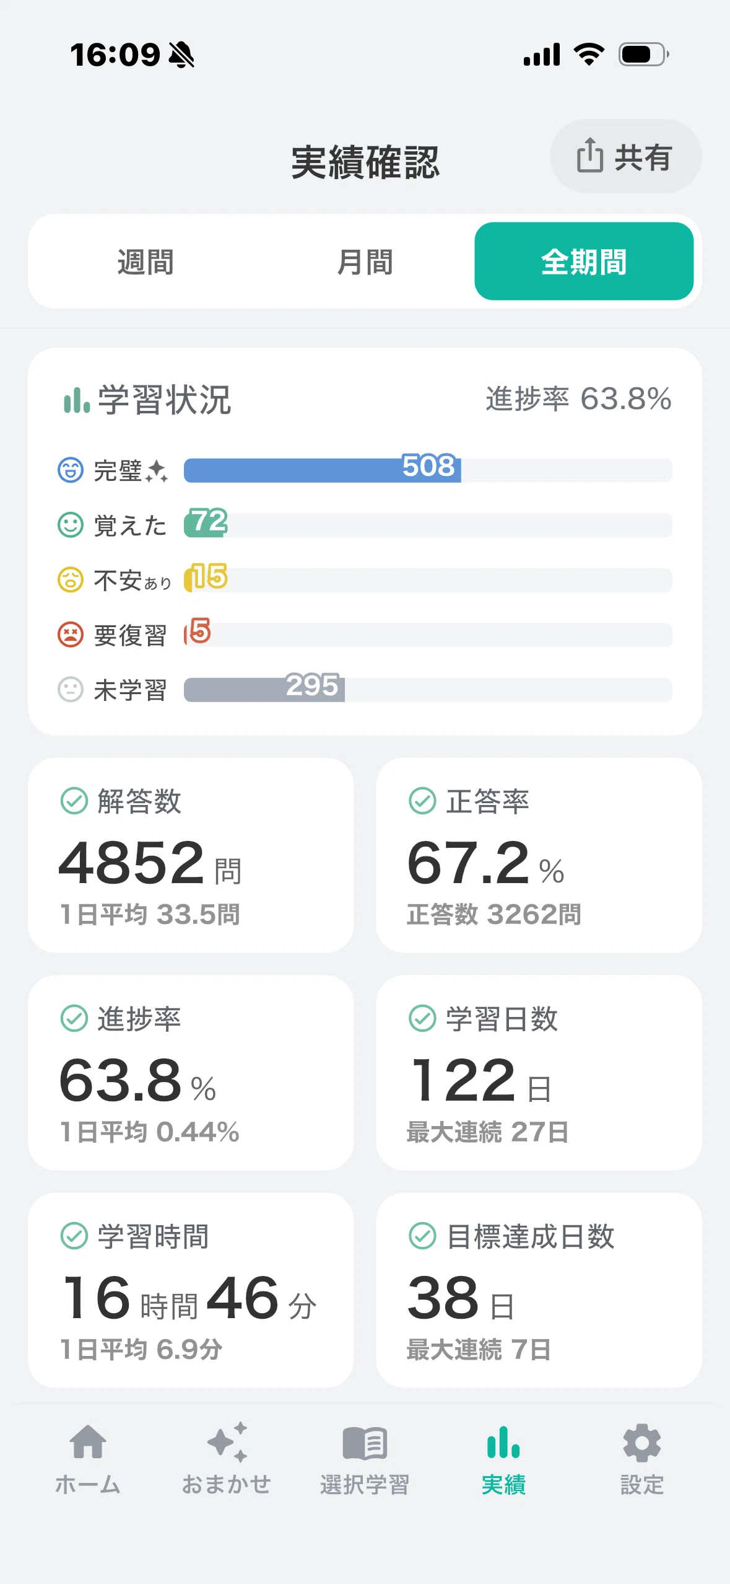
Task: Open the 選択学習 book icon
Action: 365,1443
